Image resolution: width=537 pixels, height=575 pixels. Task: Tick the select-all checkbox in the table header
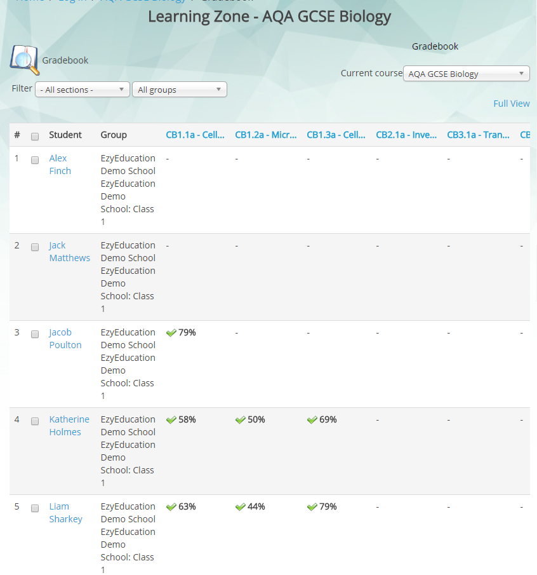35,137
